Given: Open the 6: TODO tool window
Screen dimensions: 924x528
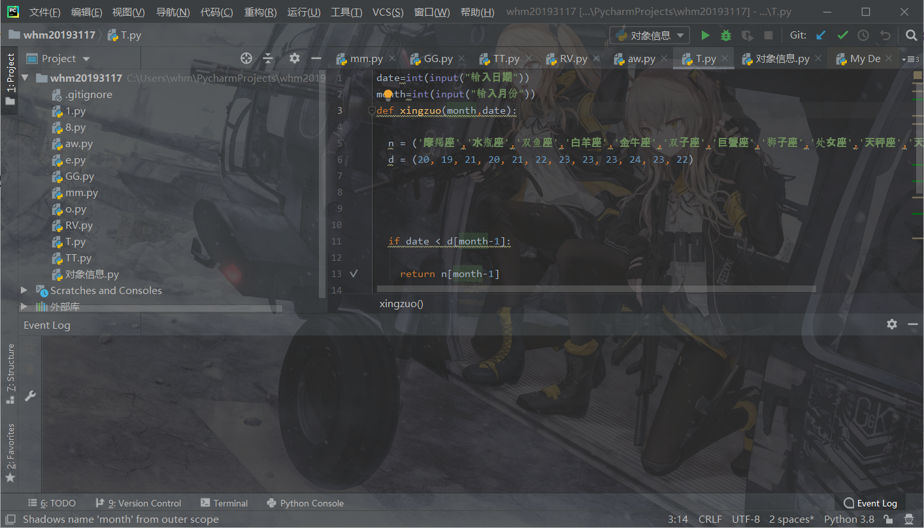Looking at the screenshot, I should pyautogui.click(x=52, y=503).
